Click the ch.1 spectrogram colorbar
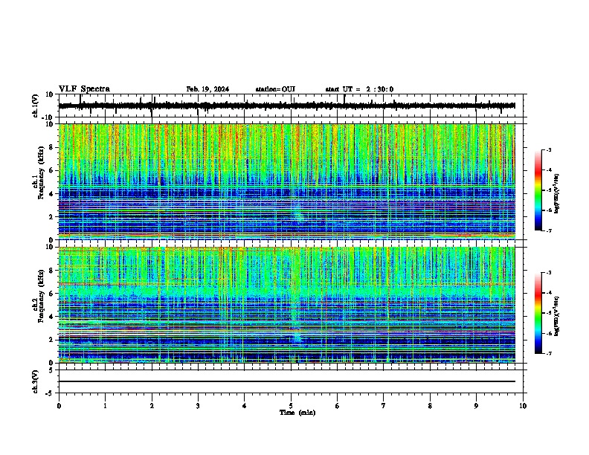The image size is (589, 455). pos(538,190)
